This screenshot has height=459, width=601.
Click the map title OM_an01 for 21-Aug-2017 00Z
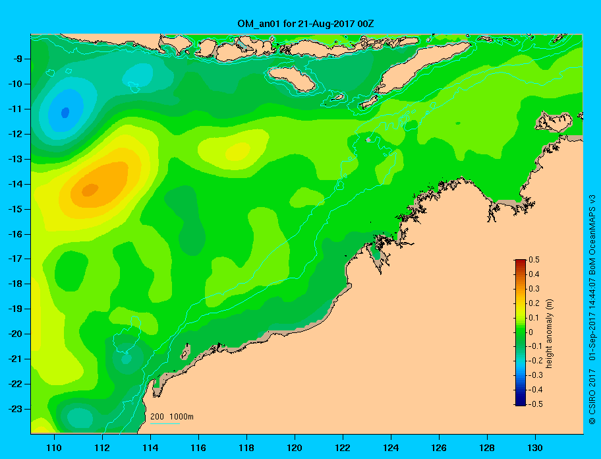click(x=306, y=24)
